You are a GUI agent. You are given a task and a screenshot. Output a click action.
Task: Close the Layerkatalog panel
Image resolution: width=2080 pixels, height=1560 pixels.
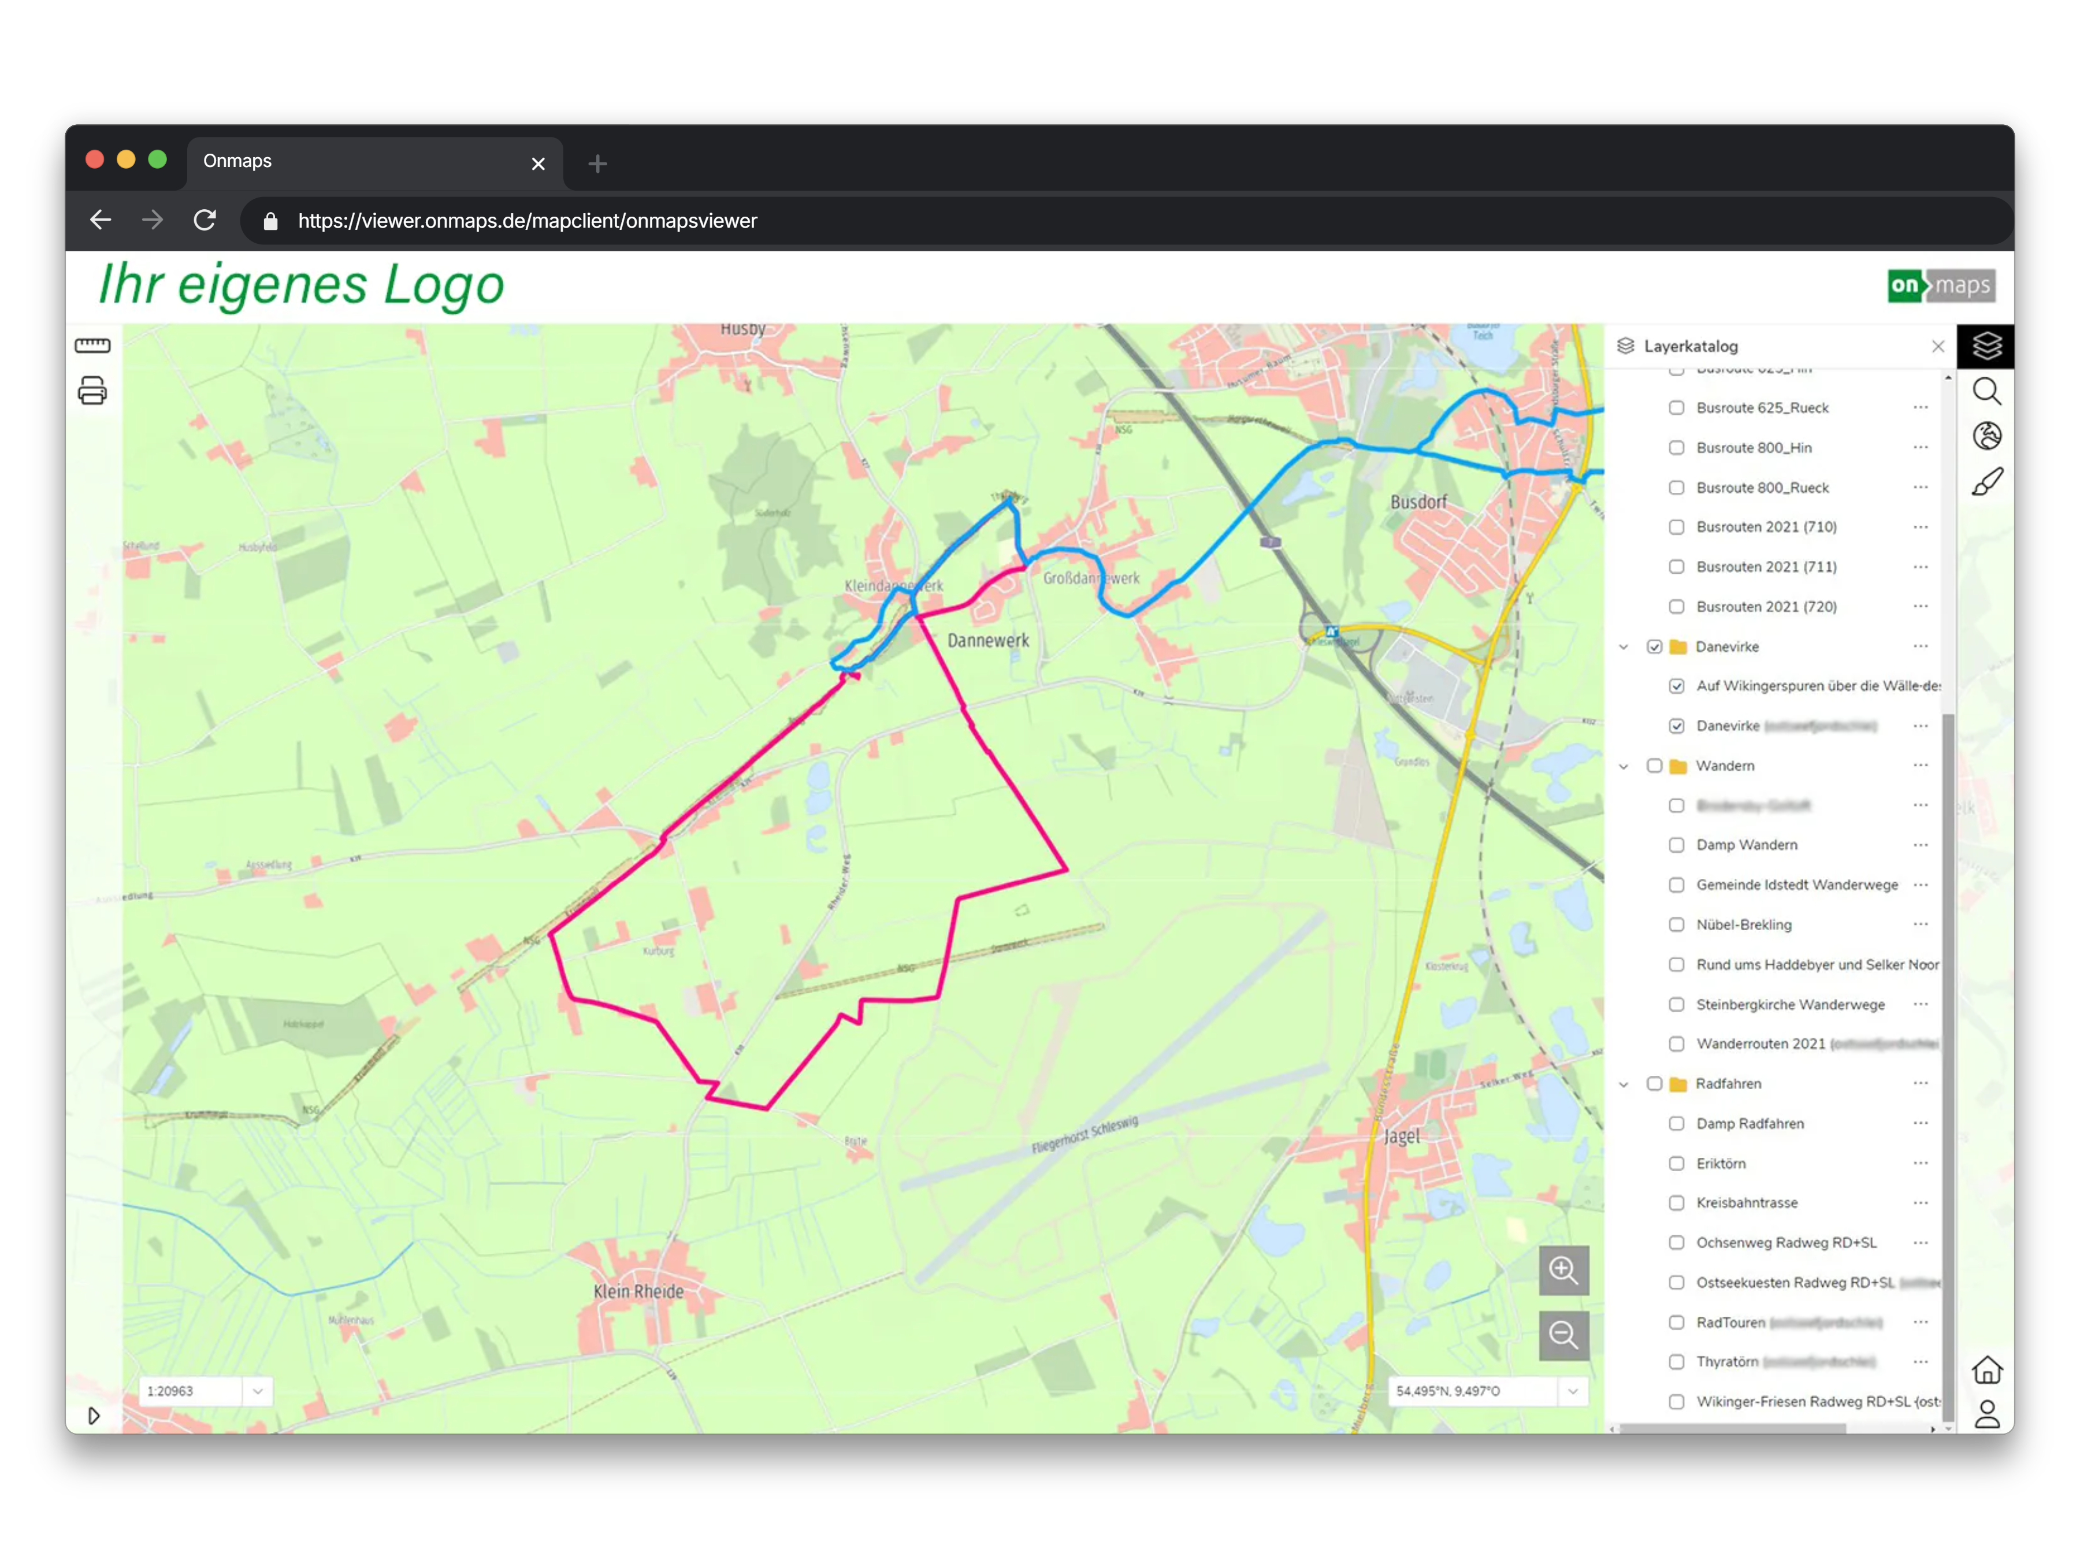click(1938, 346)
